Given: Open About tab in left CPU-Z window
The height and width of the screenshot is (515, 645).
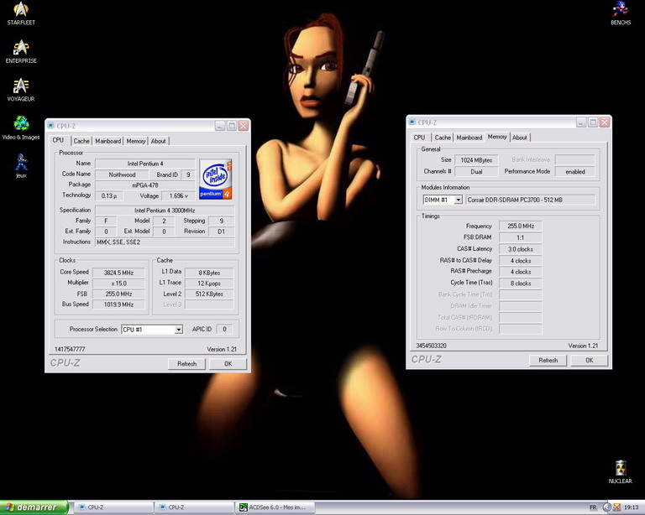Looking at the screenshot, I should click(x=159, y=141).
